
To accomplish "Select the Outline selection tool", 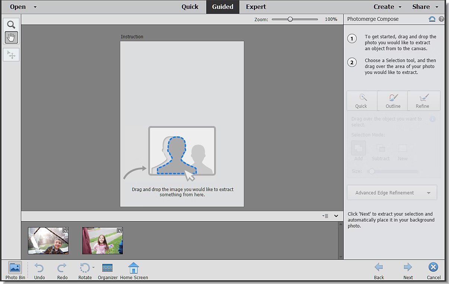I will tap(393, 101).
